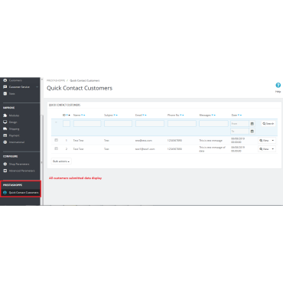Expand the Customer Service menu chevron
Viewport: 283px width, 283px height.
click(x=37, y=87)
